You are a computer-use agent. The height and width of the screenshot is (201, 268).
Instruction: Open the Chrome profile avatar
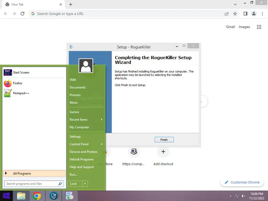click(254, 14)
